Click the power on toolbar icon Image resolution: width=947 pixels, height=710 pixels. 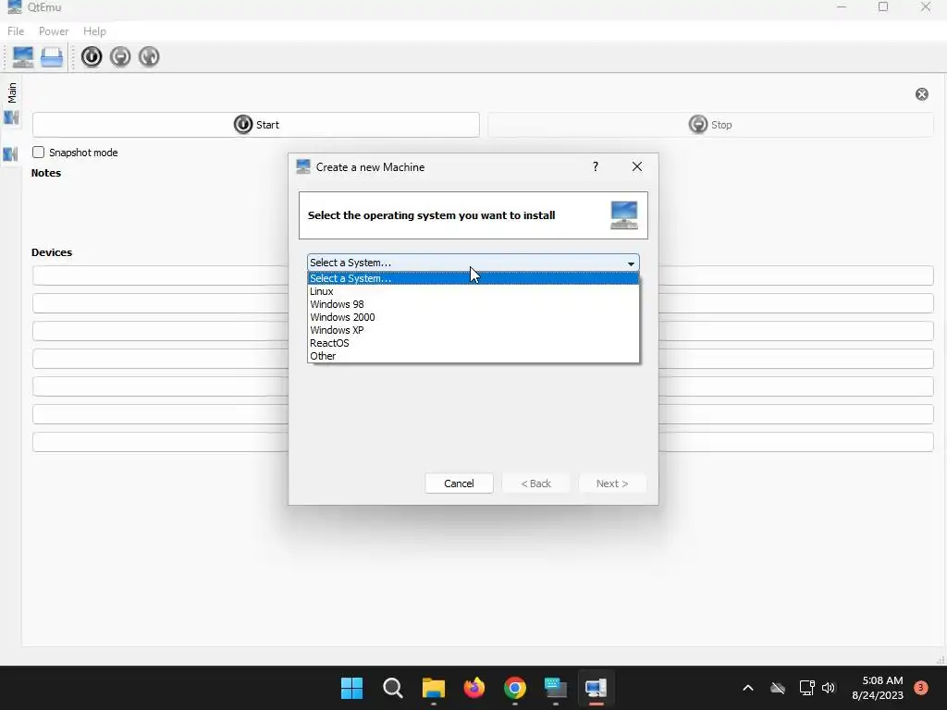(92, 56)
